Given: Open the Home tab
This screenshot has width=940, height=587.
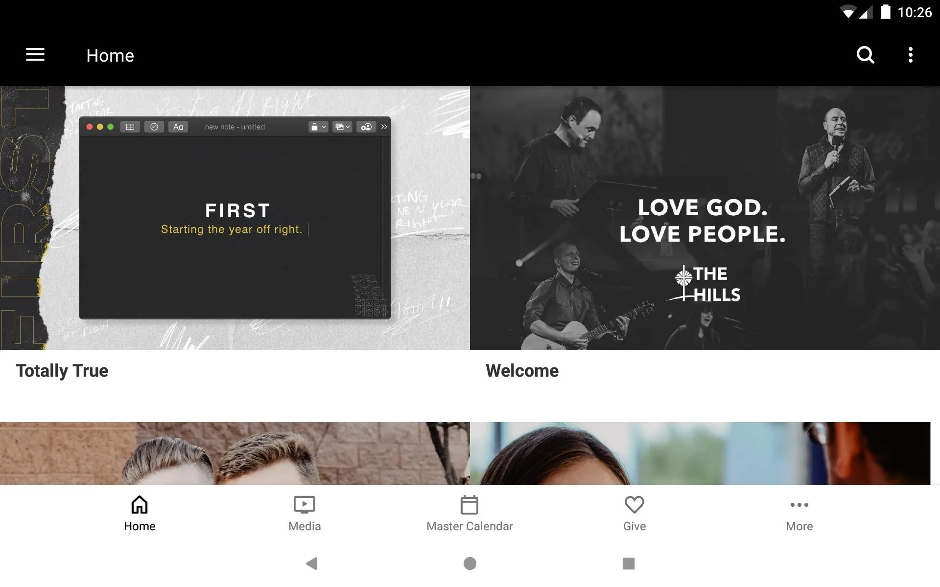Looking at the screenshot, I should (139, 513).
